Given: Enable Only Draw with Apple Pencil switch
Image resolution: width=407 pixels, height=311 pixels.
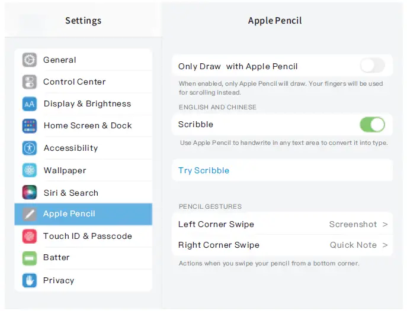Looking at the screenshot, I should [x=372, y=66].
